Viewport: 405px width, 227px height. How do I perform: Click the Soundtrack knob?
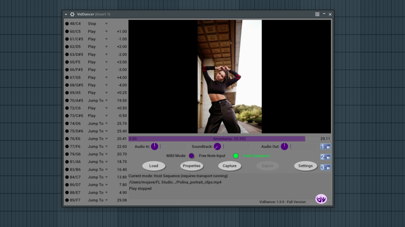click(217, 146)
